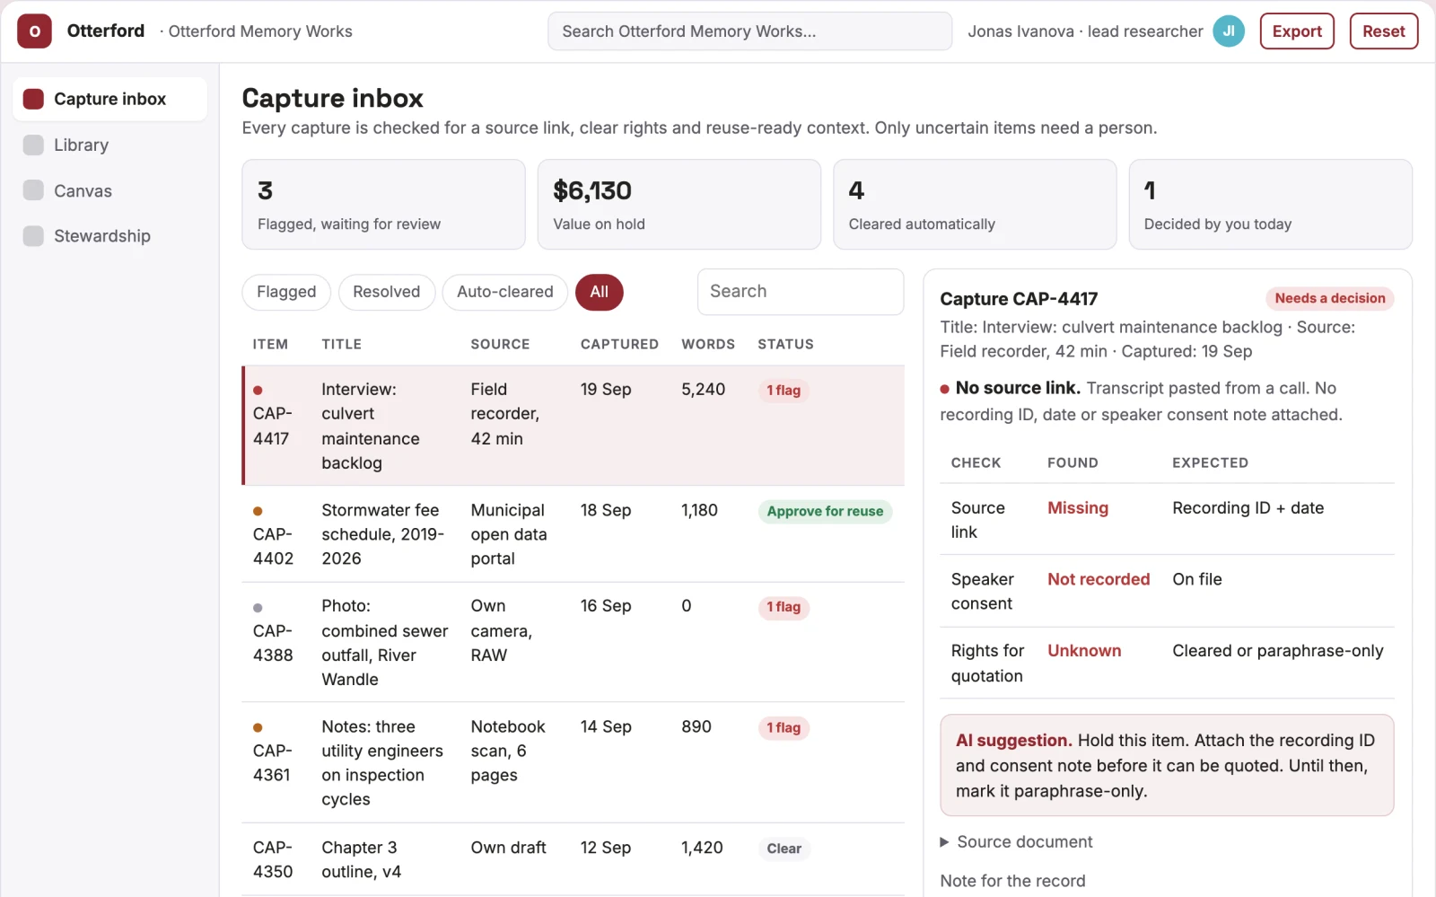
Task: Click the 'Flagged, waiting for review' card
Action: pyautogui.click(x=383, y=205)
